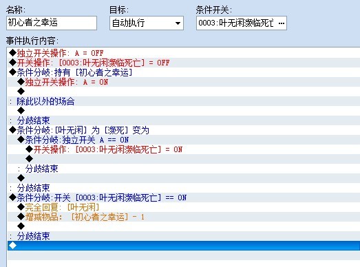Select the 分歧结束 line directly above 条件分歧:[叶无闲]
The height and width of the screenshot is (267, 360).
184,120
